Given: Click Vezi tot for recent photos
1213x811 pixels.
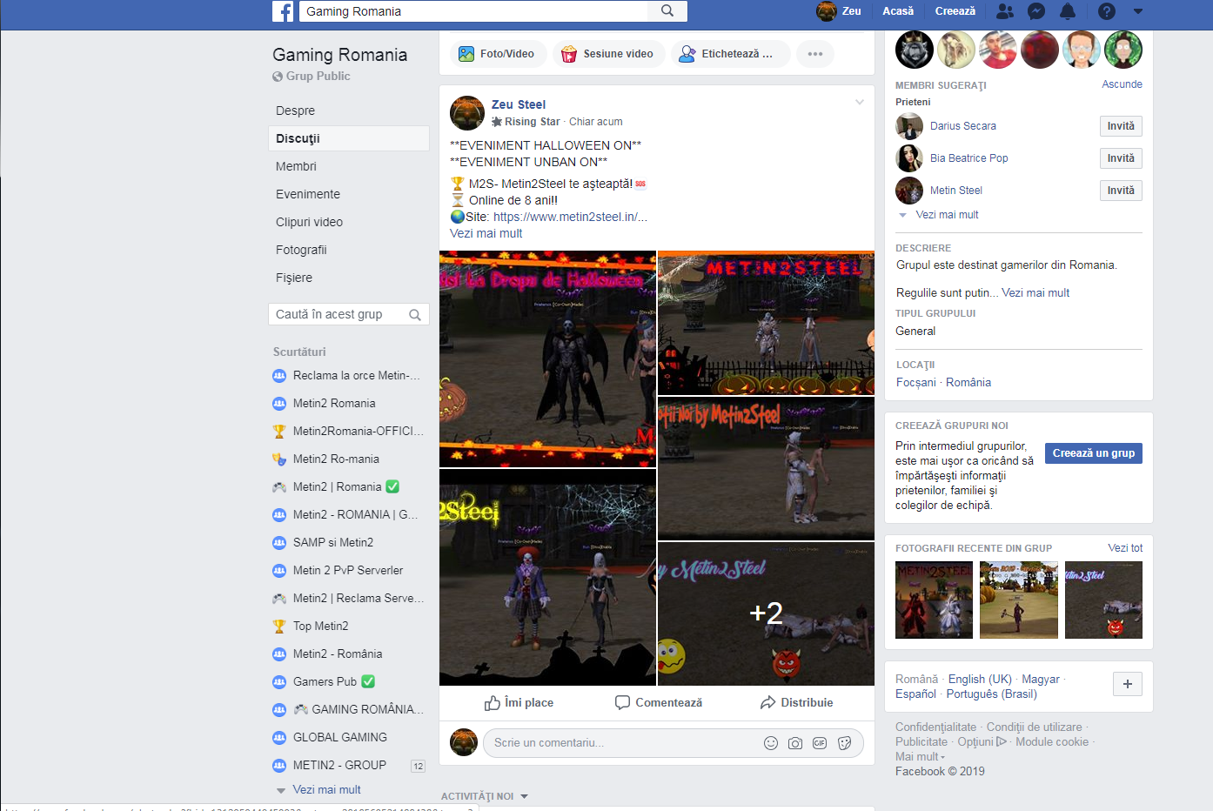Looking at the screenshot, I should (1125, 548).
